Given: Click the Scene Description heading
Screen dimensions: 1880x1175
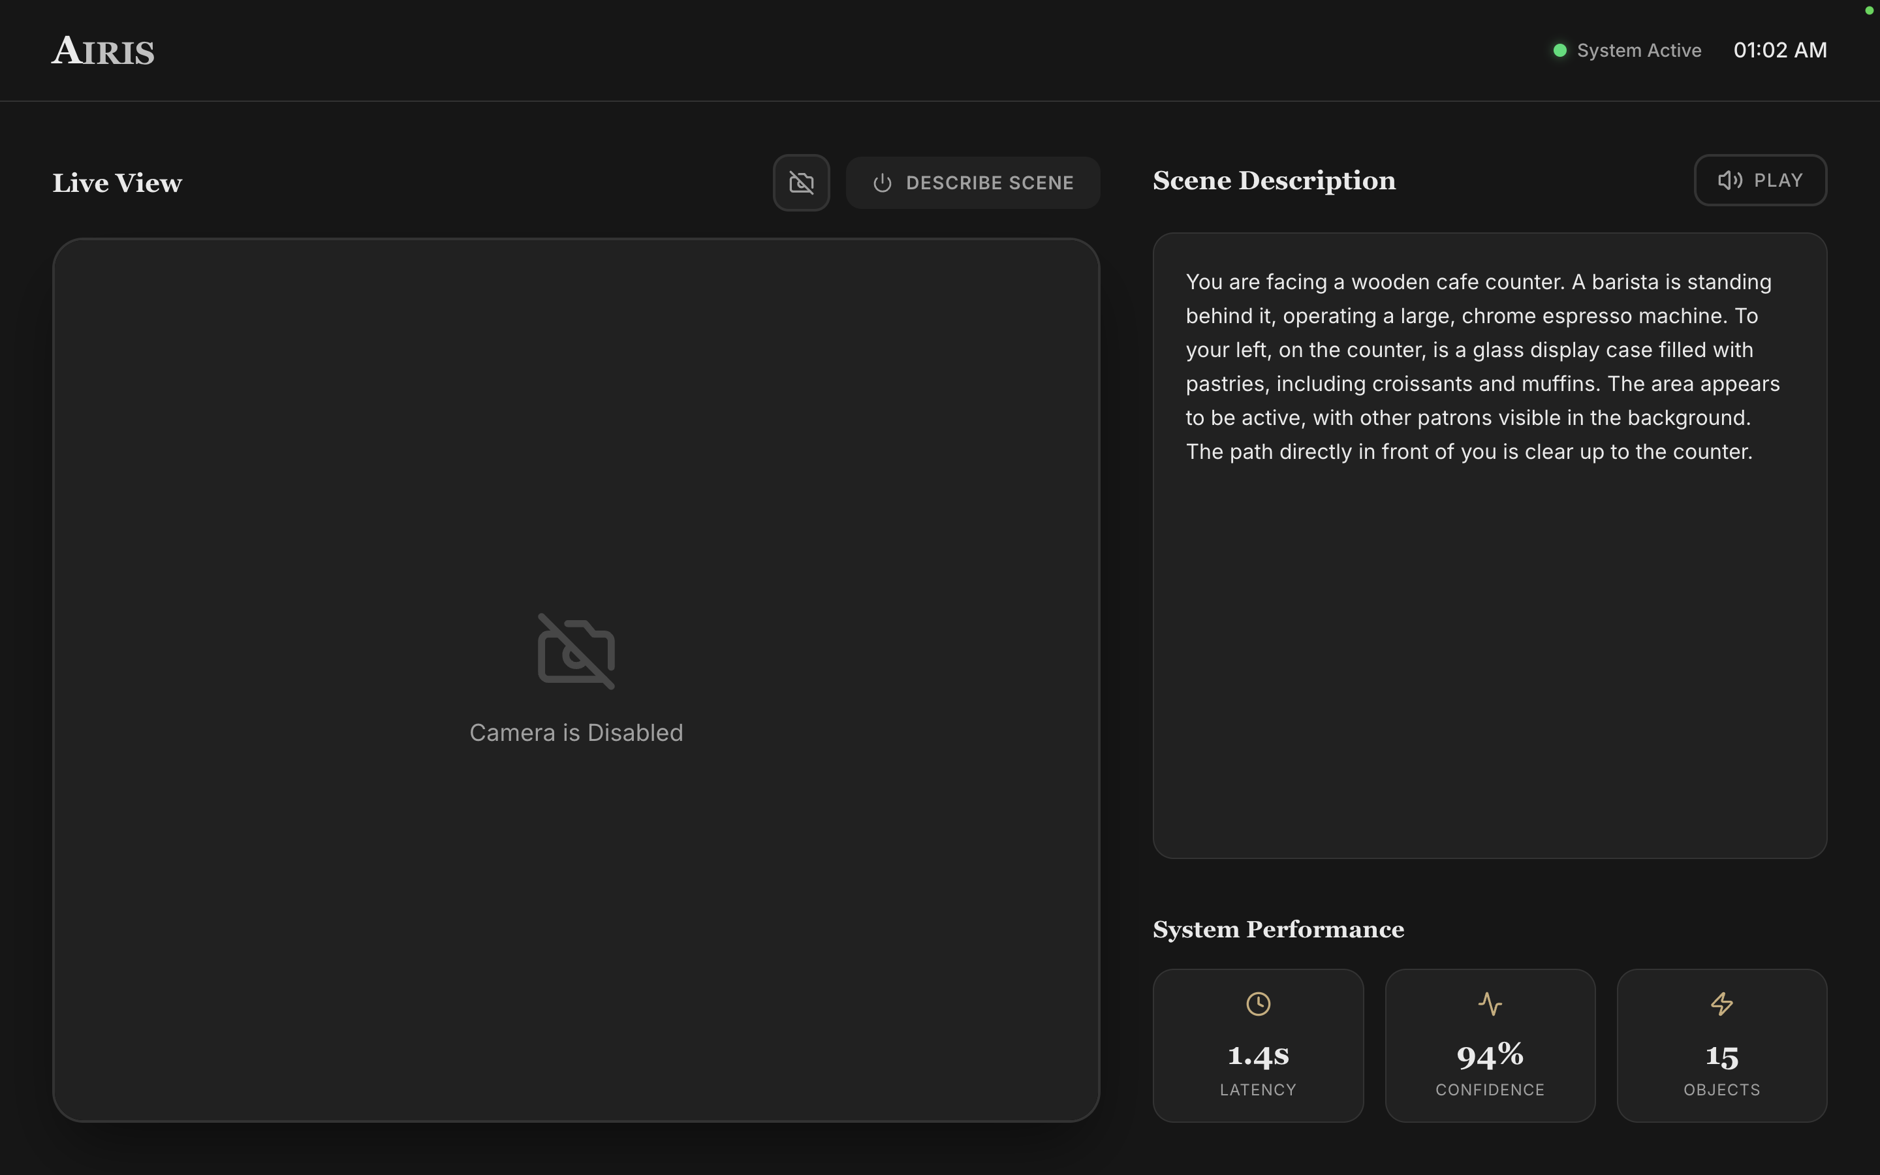Looking at the screenshot, I should (1274, 180).
